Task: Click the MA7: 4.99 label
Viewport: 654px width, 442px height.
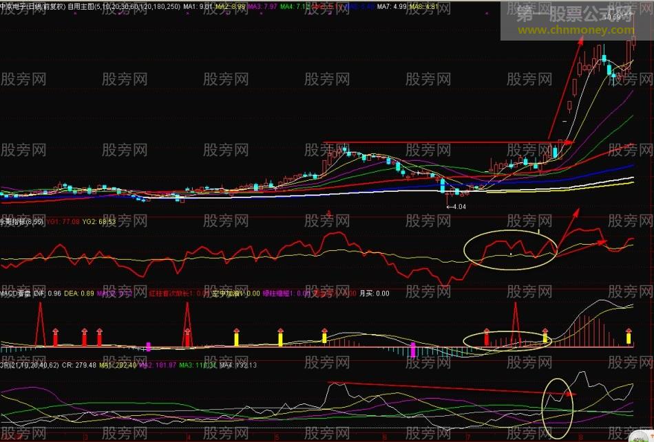Action: point(392,7)
